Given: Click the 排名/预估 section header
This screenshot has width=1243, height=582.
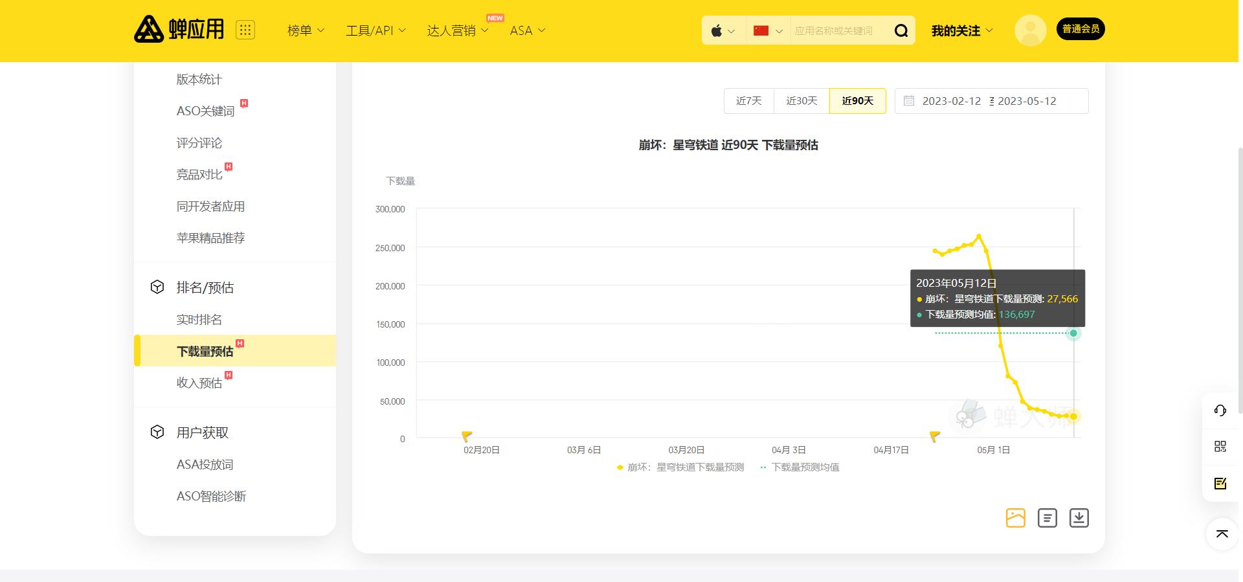Looking at the screenshot, I should point(205,287).
